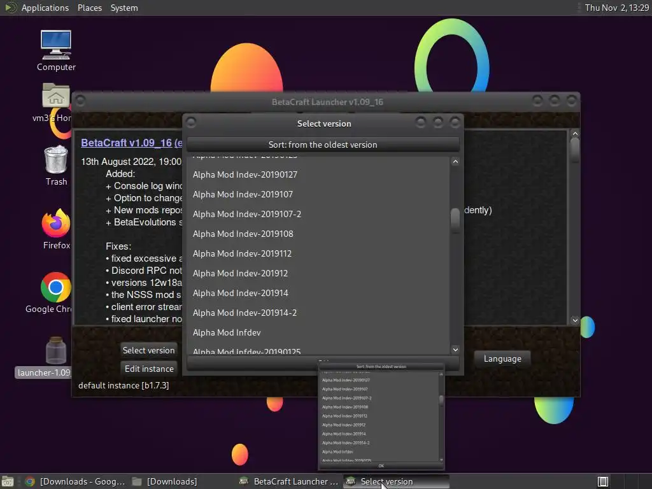The image size is (652, 489).
Task: Open the Applications menu
Action: (x=45, y=8)
